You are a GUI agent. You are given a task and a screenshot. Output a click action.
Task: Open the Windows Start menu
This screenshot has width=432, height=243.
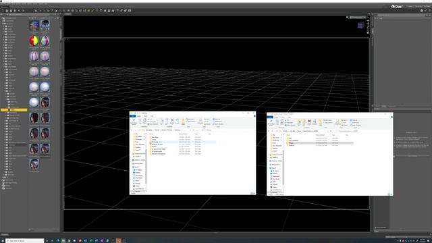click(x=3, y=240)
